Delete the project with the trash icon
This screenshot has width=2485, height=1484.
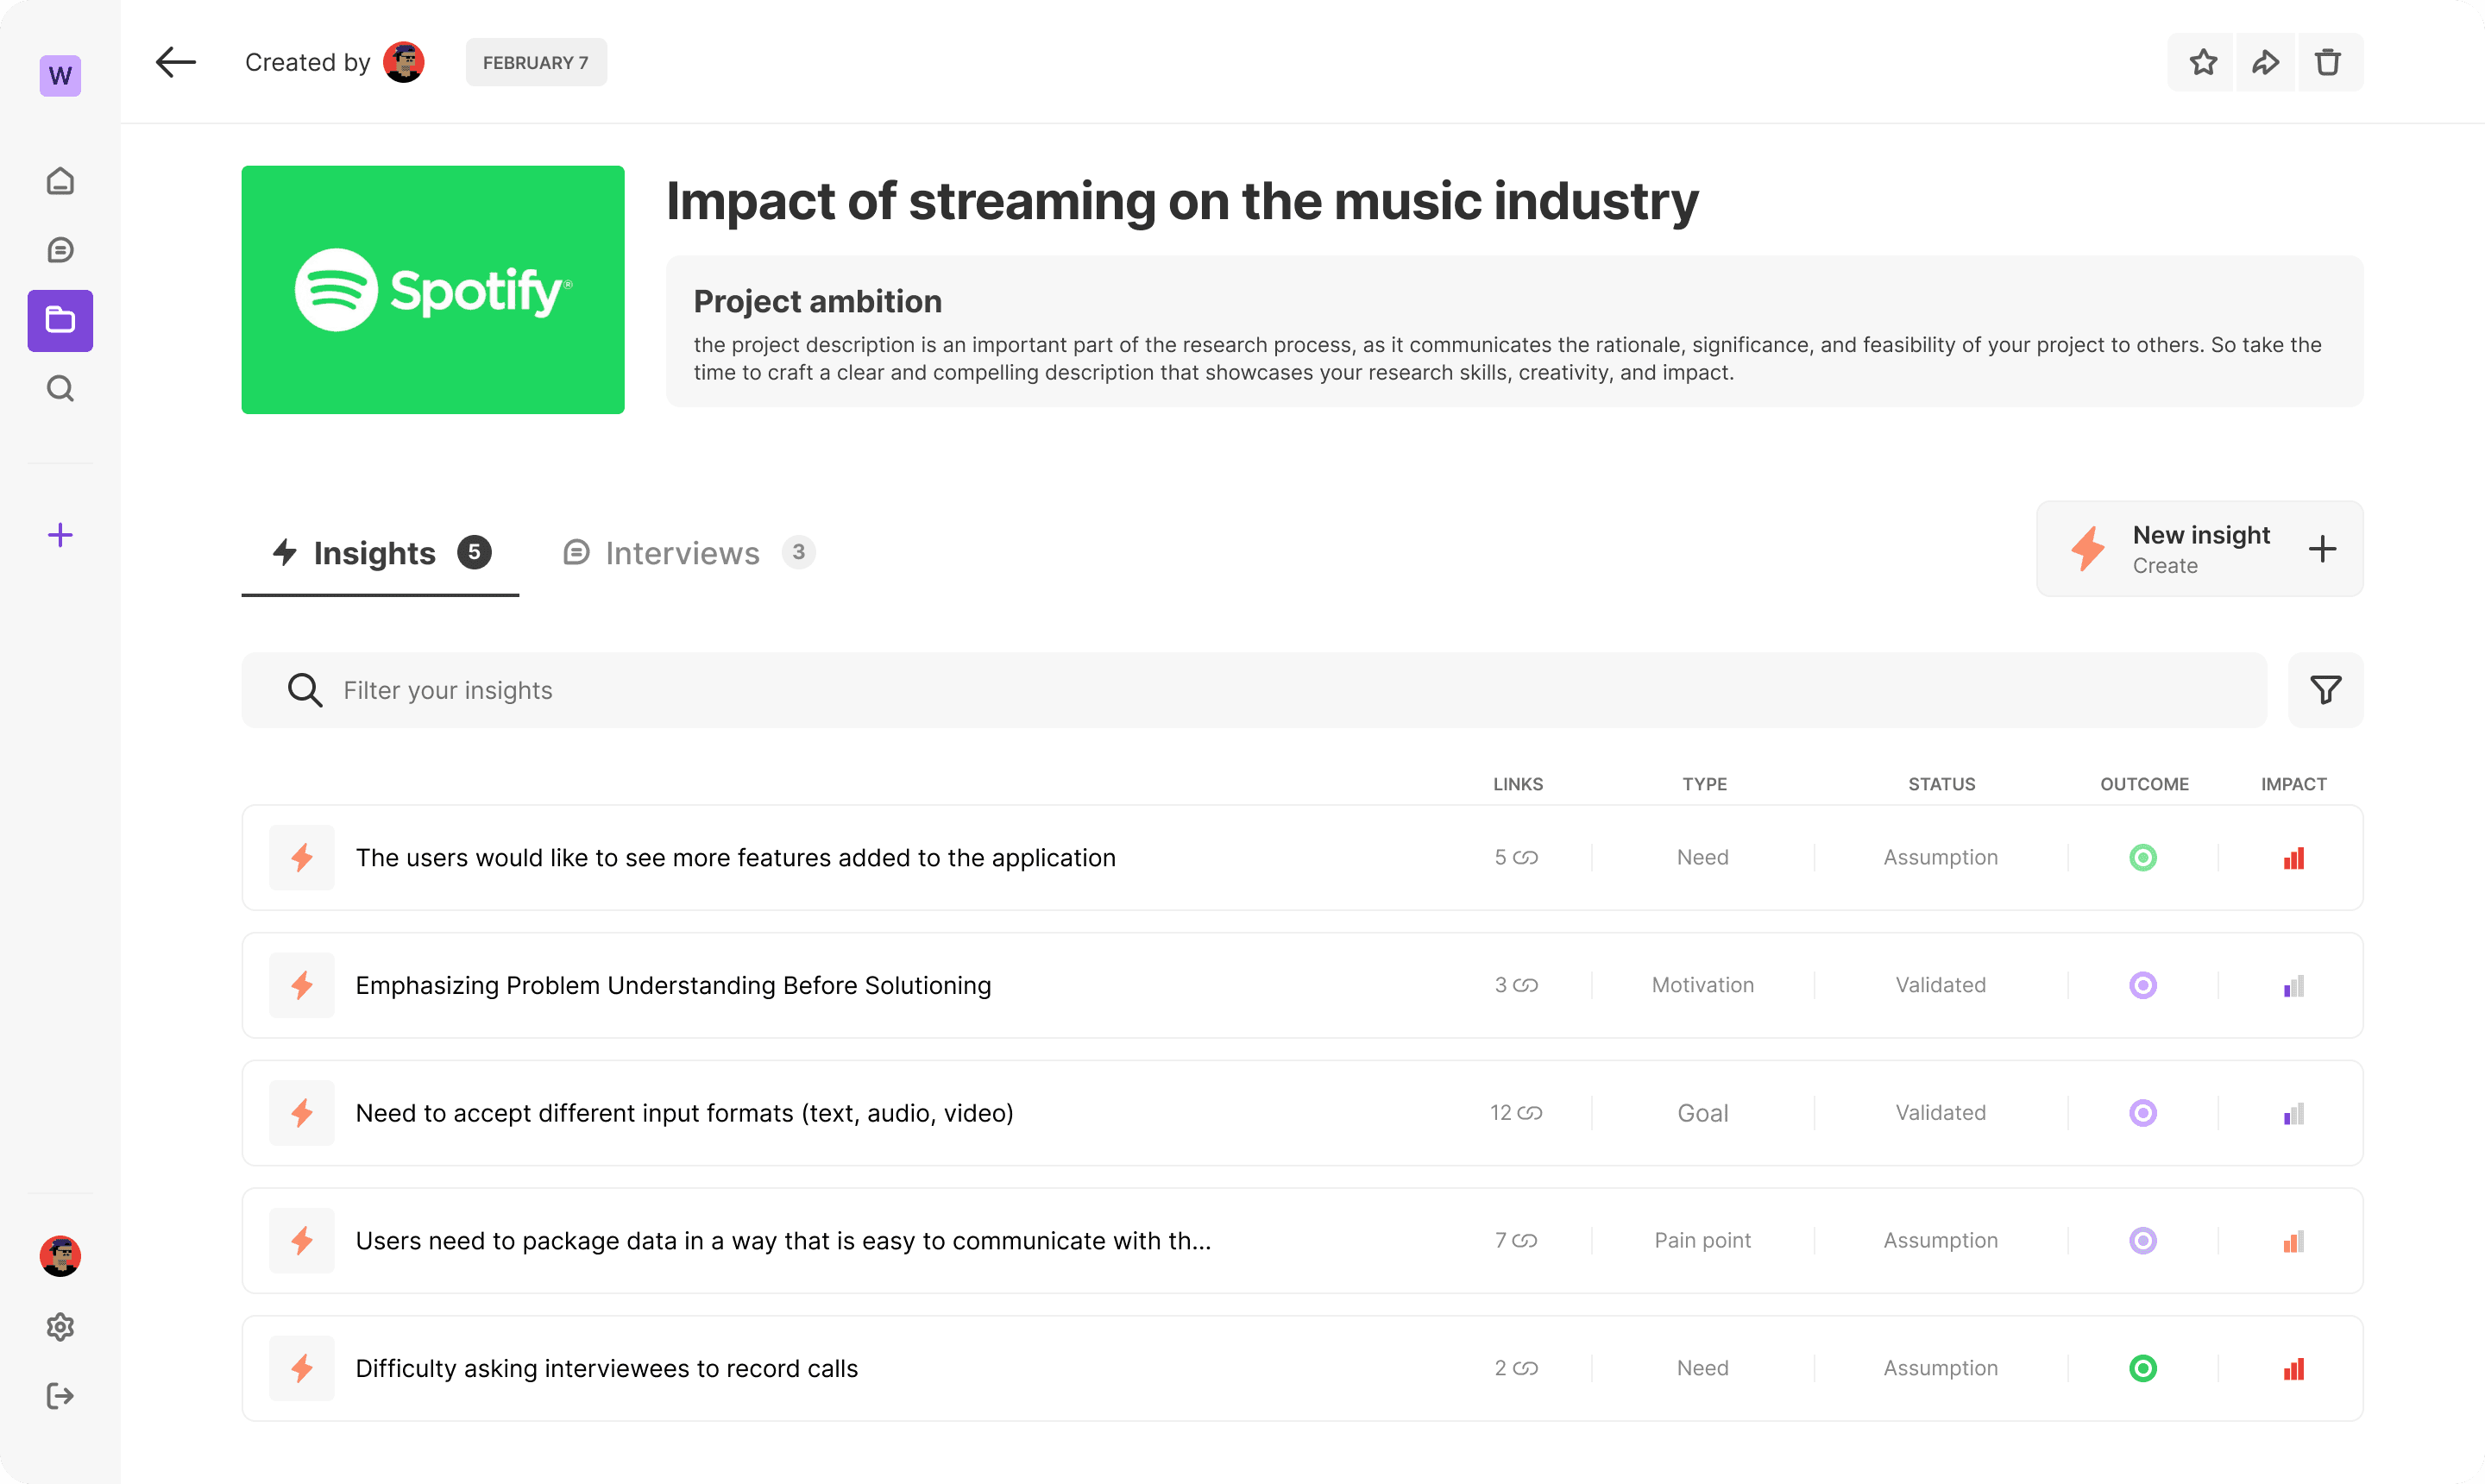pyautogui.click(x=2329, y=62)
